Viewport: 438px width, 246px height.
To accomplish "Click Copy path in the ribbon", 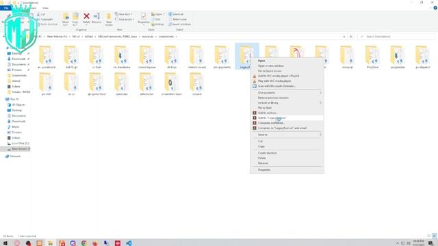I will pos(45,19).
